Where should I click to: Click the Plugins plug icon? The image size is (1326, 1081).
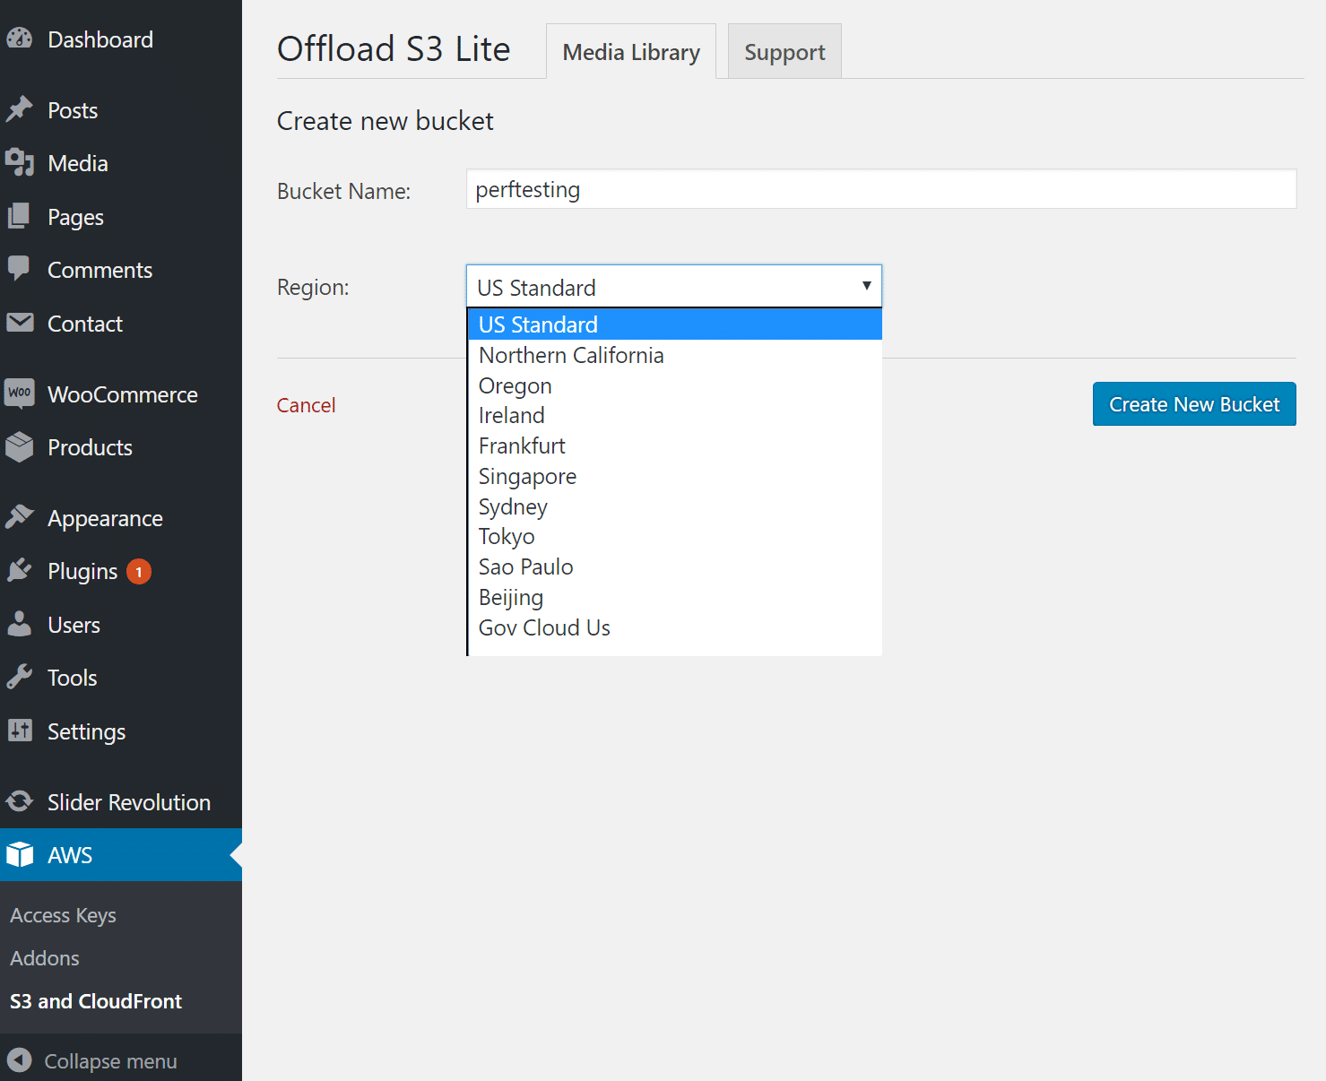pyautogui.click(x=21, y=570)
